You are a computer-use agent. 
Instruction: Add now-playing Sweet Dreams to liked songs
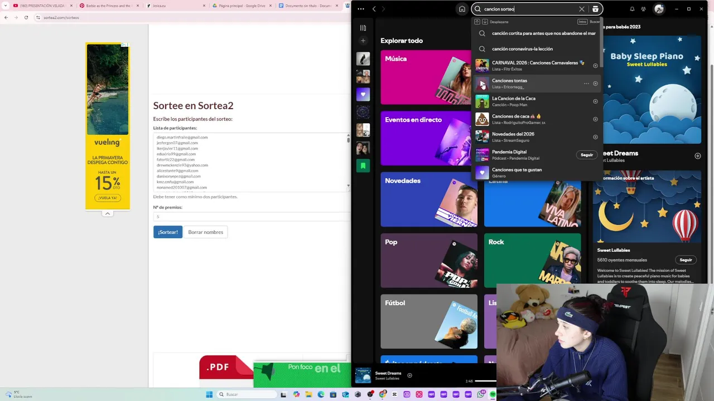[x=409, y=375]
